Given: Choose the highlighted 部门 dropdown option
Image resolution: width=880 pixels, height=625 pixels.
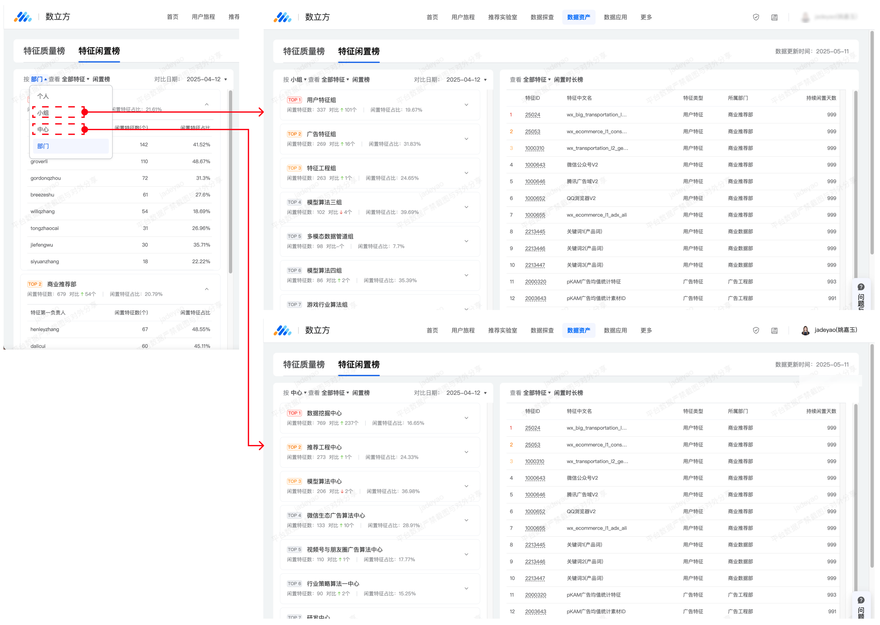Looking at the screenshot, I should [x=43, y=146].
